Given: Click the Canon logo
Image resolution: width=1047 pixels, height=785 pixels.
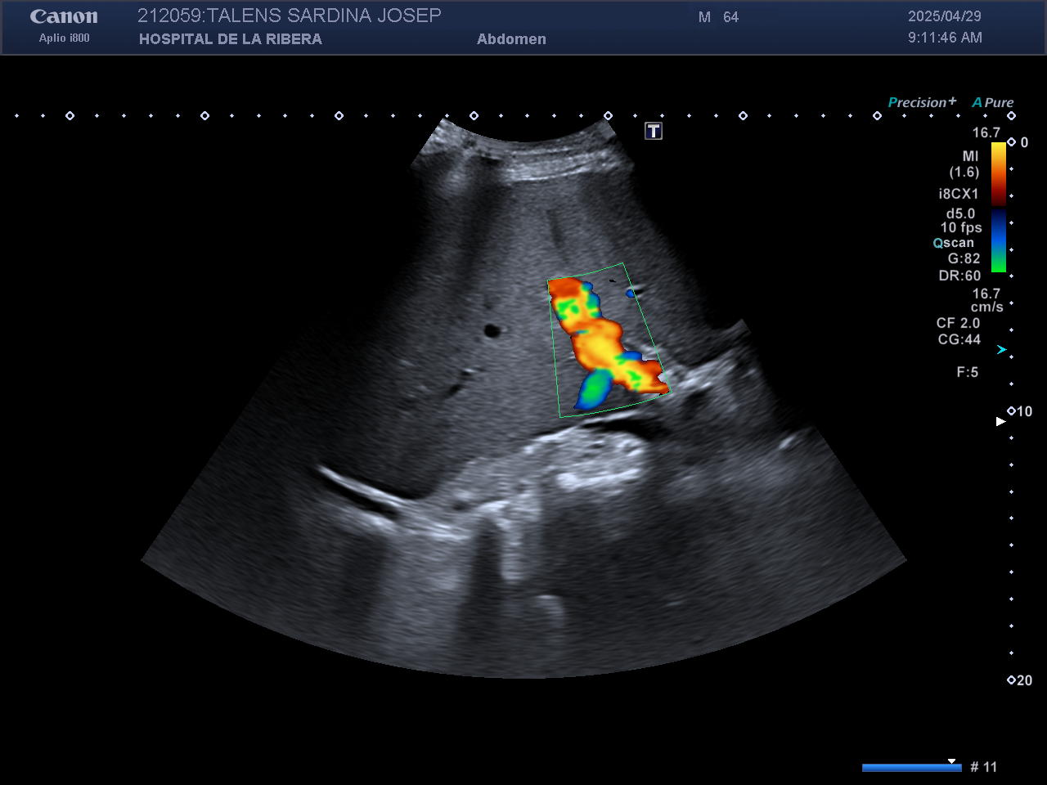Looking at the screenshot, I should [64, 17].
